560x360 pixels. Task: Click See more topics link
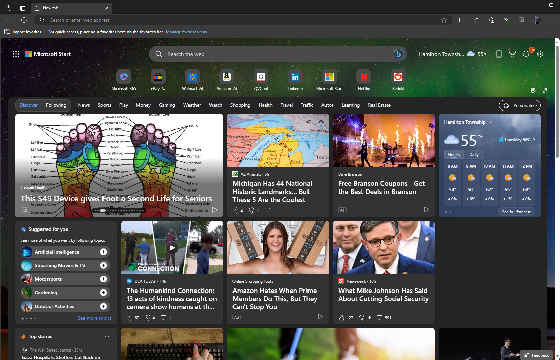point(94,318)
